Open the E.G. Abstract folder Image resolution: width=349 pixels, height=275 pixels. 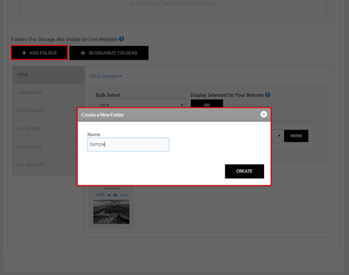pos(48,165)
